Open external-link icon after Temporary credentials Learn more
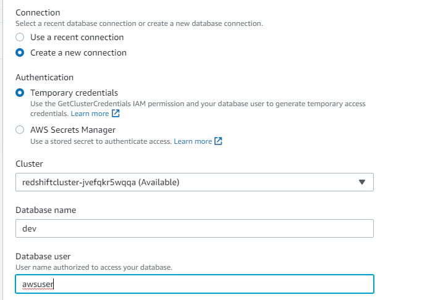Viewport: 422px width, 300px height. (x=116, y=114)
